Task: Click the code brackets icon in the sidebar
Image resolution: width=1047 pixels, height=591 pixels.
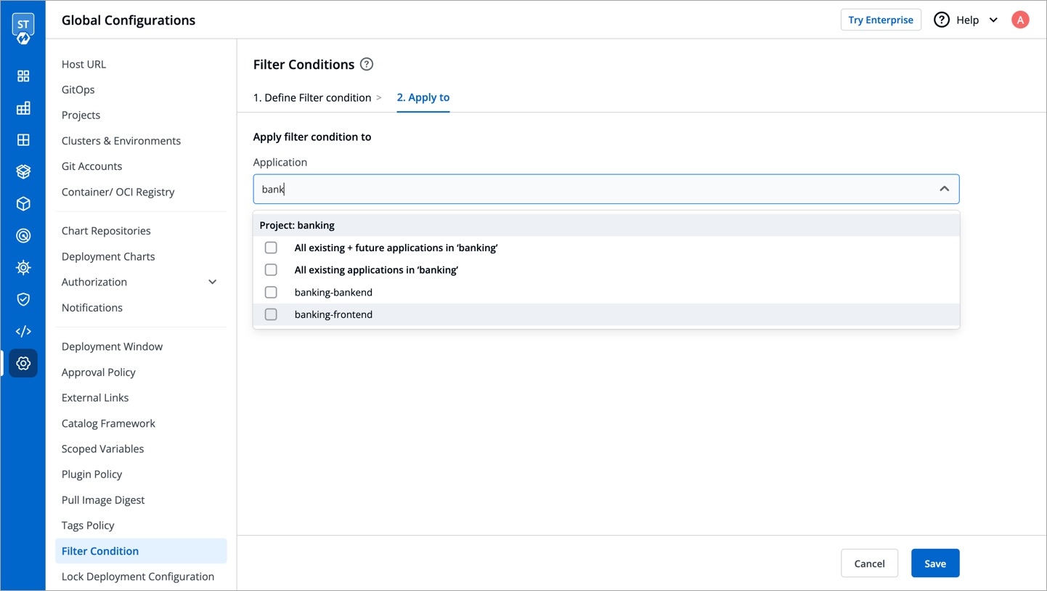Action: (23, 331)
